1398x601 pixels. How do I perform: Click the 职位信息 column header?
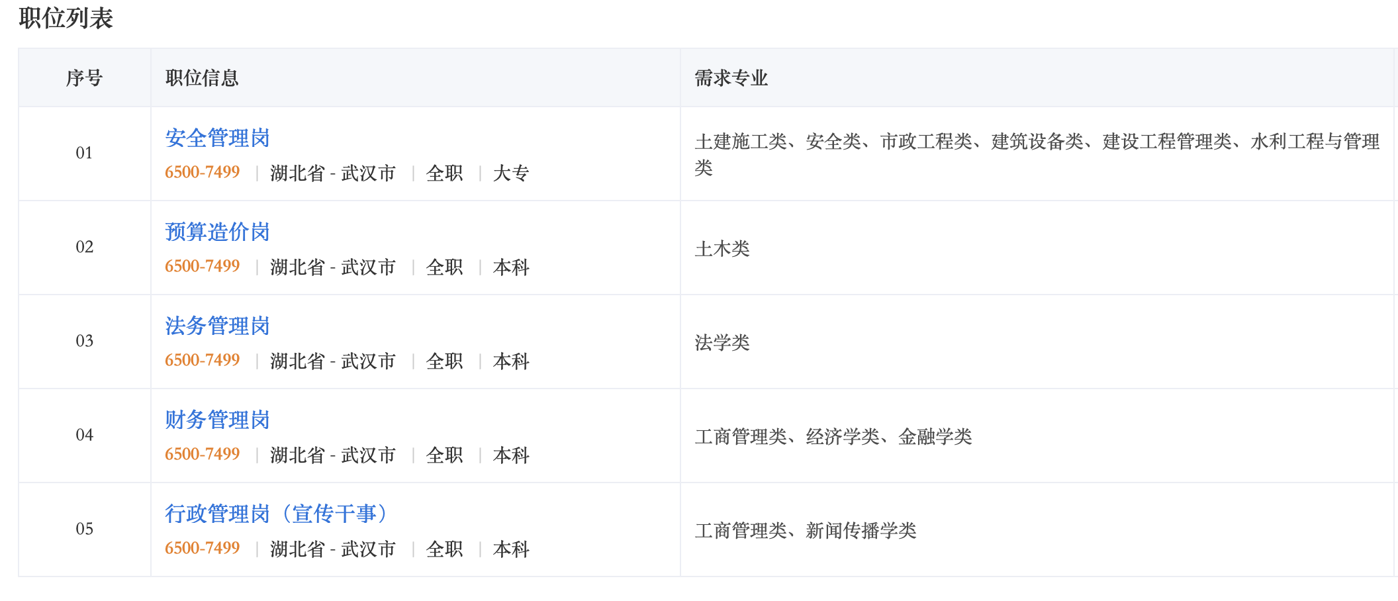[202, 78]
